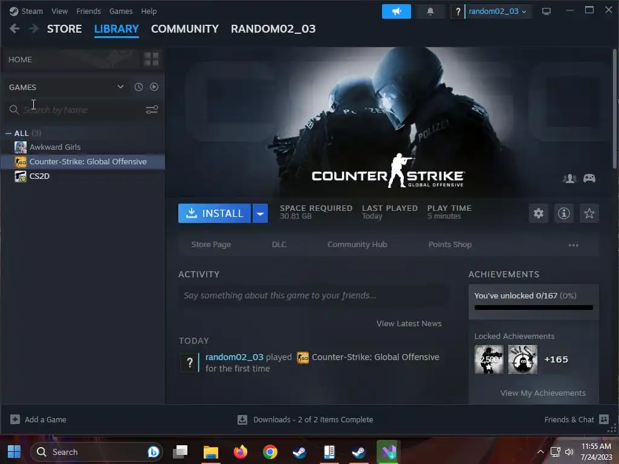Viewport: 619px width, 464px height.
Task: Open the Help menu
Action: click(149, 11)
